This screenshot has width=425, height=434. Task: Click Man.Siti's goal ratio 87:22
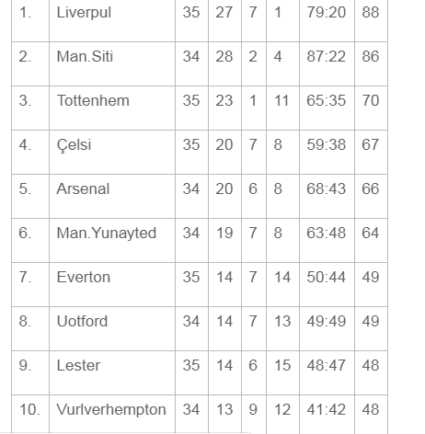tap(327, 57)
